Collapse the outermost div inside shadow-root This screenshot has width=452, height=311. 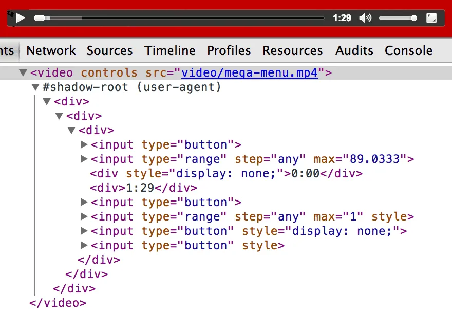click(47, 101)
